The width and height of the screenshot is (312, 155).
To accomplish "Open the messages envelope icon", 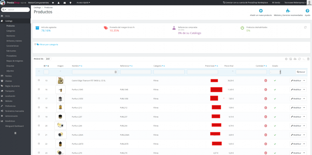I will click(64, 3).
